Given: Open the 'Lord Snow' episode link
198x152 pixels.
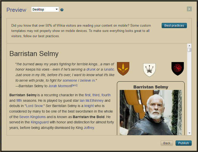Looking at the screenshot, I should click(x=34, y=106).
